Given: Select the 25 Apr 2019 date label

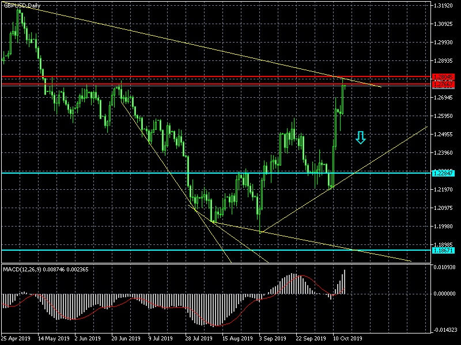Looking at the screenshot, I should [x=16, y=339].
